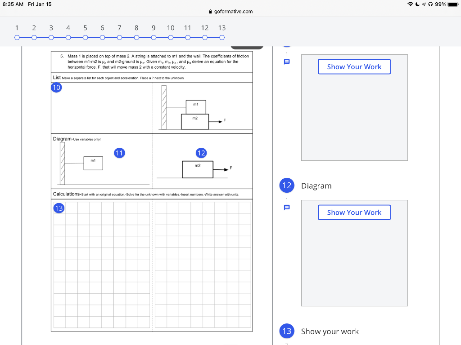This screenshot has width=461, height=345.
Task: Click the Wi-Fi icon in the status bar
Action: [x=411, y=4]
